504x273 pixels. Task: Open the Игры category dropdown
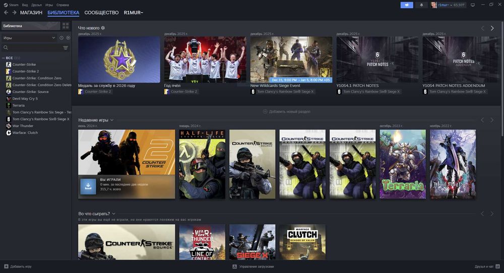click(x=29, y=38)
